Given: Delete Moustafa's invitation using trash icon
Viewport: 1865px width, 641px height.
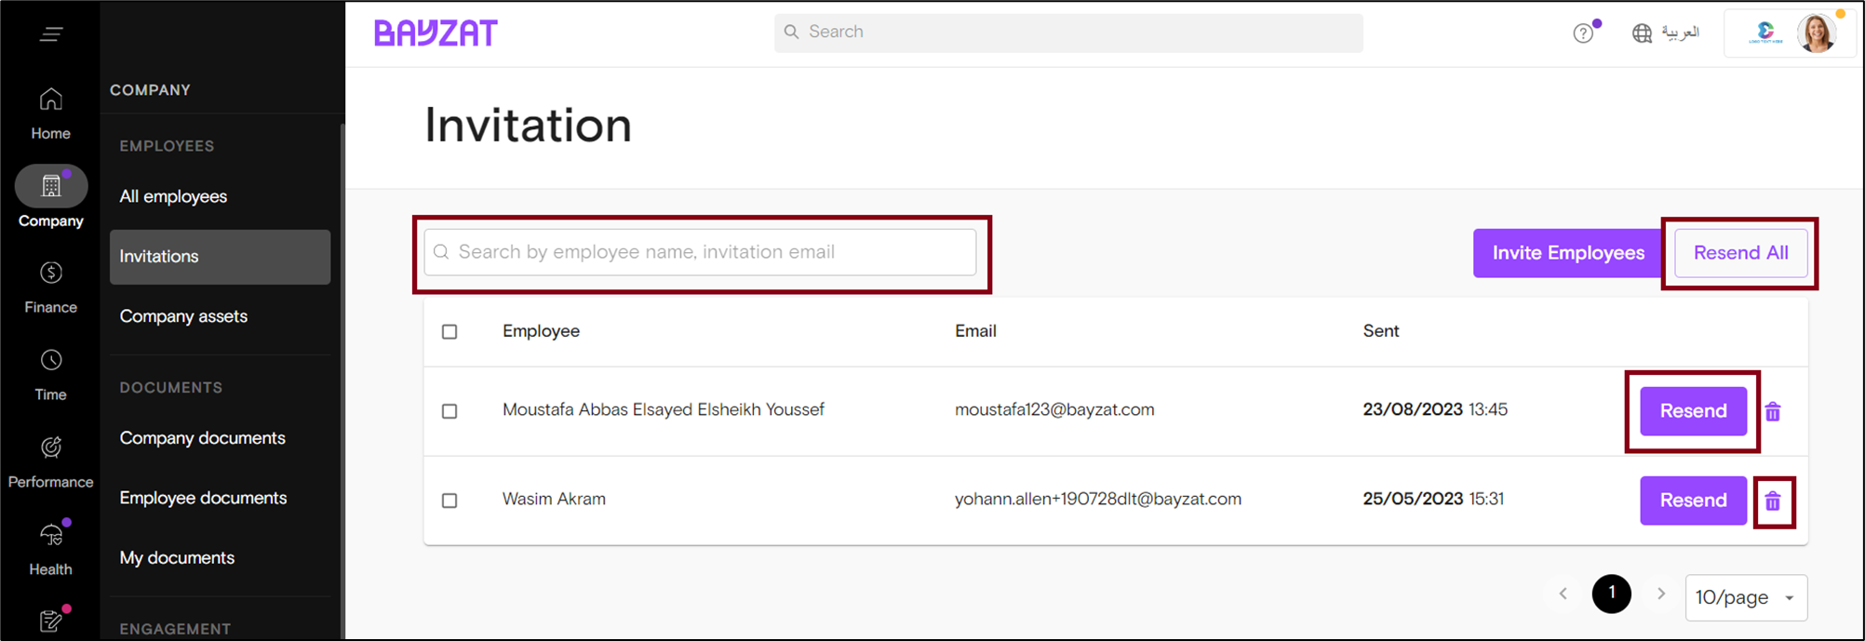Looking at the screenshot, I should click(1773, 412).
